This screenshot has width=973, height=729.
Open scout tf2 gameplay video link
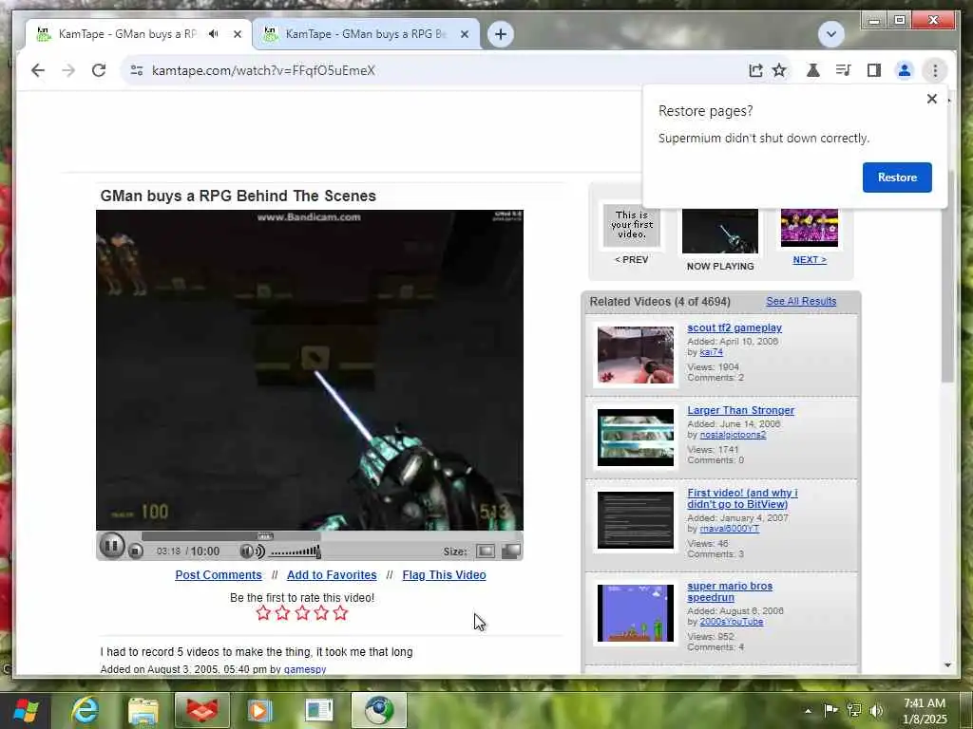click(735, 327)
